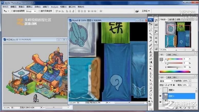This screenshot has height=112, width=199.
Task: Toggle Quick Mask mode icon
Action: click(x=150, y=109)
